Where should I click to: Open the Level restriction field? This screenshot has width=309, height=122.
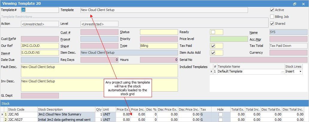coord(99,24)
